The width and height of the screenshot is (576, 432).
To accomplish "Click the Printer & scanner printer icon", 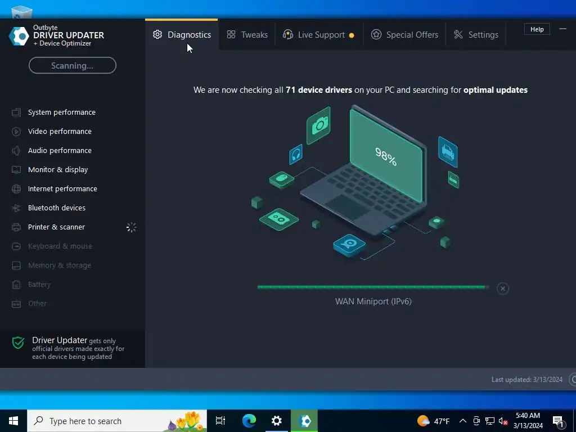I will [16, 227].
